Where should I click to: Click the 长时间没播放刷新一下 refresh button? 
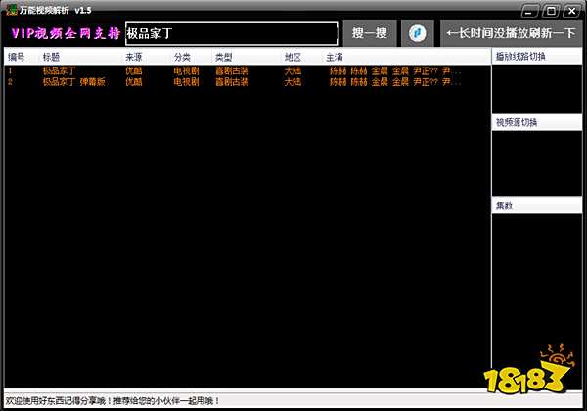(511, 33)
